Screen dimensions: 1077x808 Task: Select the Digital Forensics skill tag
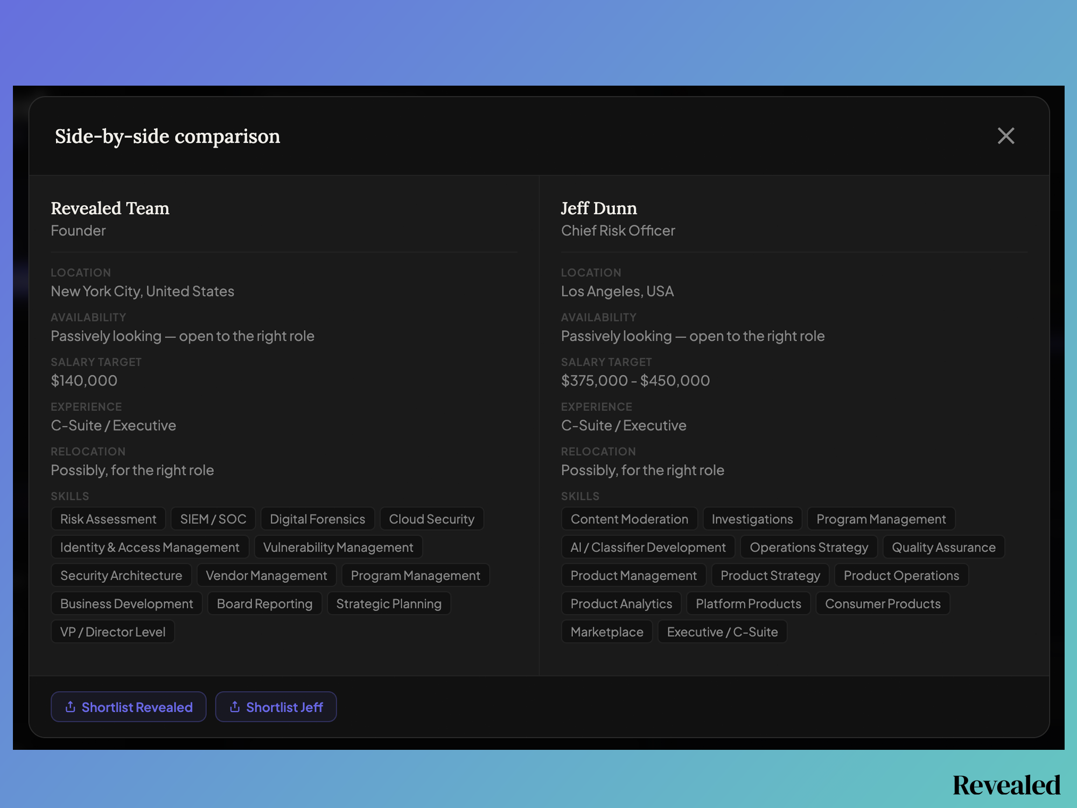point(318,519)
